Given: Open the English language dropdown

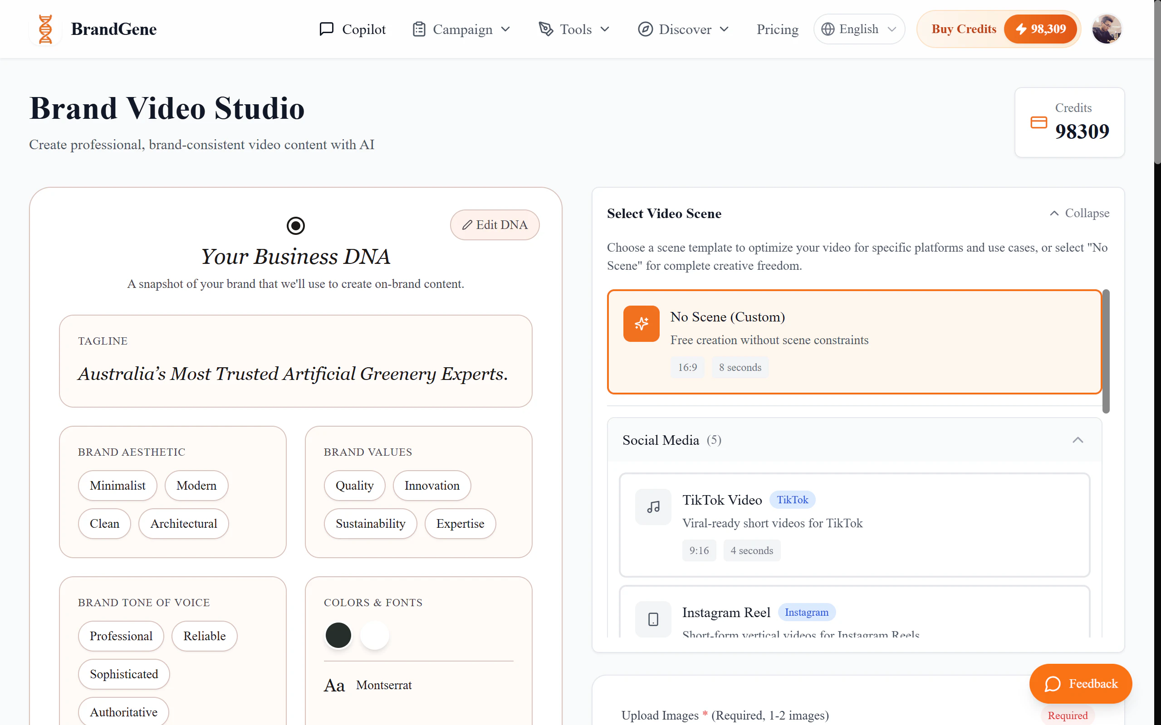Looking at the screenshot, I should [x=858, y=29].
